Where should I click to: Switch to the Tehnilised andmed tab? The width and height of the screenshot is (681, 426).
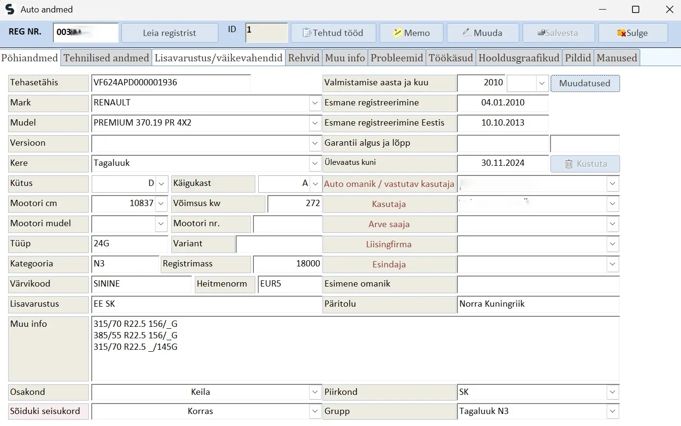(106, 58)
